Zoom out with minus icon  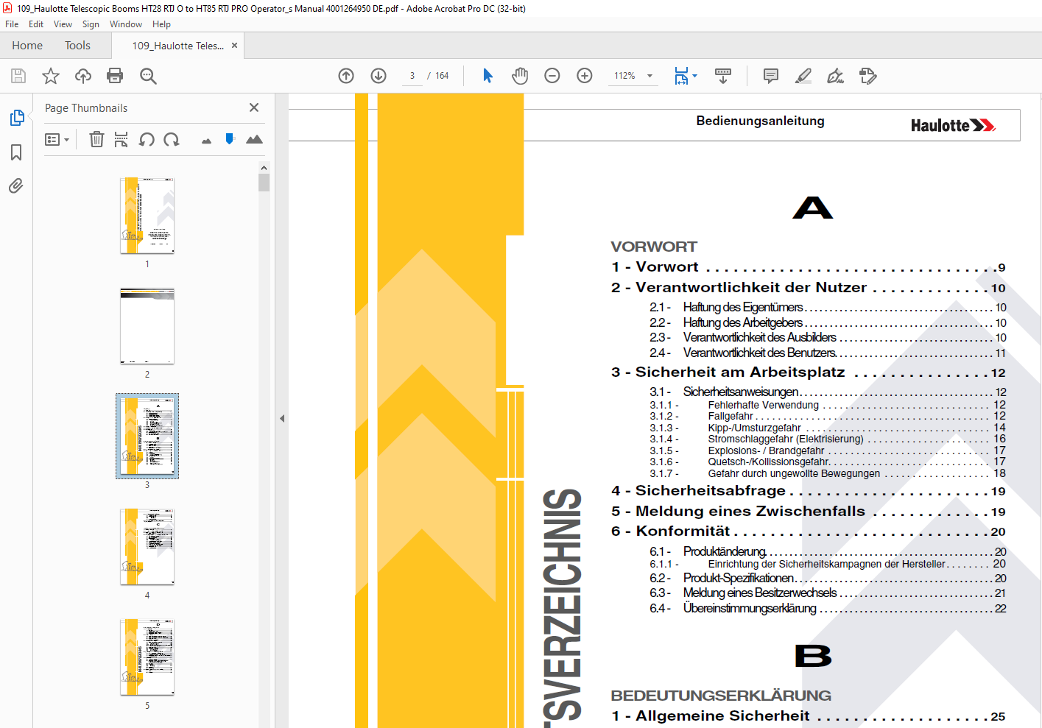[552, 76]
